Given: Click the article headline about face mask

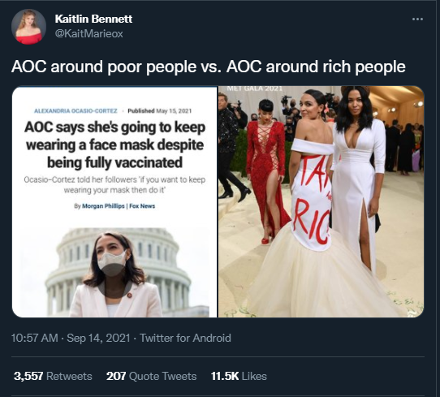Looking at the screenshot, I should click(114, 145).
